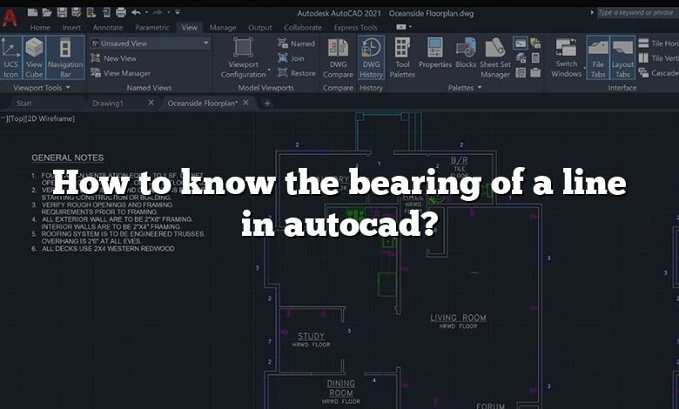Launch the Sheet Set Manager

[x=495, y=57]
